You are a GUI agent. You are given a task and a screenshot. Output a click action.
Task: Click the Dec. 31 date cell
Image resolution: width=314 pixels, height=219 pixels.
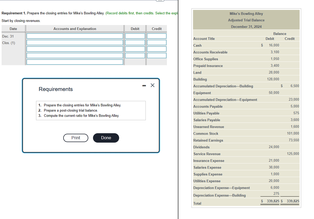(x=8, y=36)
